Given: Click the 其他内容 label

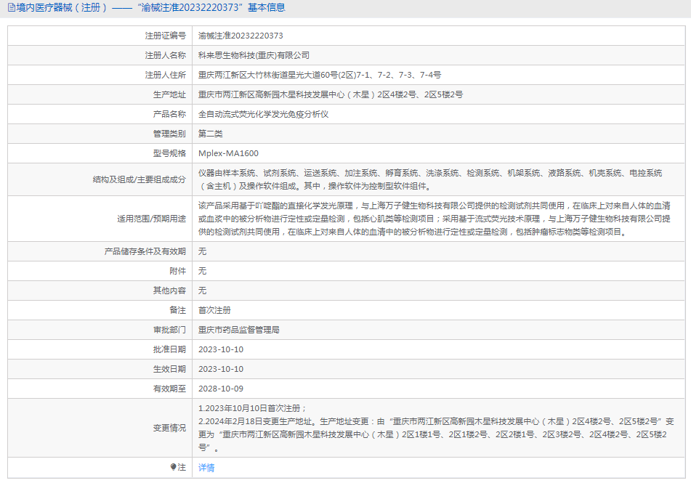Looking at the screenshot, I should pyautogui.click(x=169, y=291).
